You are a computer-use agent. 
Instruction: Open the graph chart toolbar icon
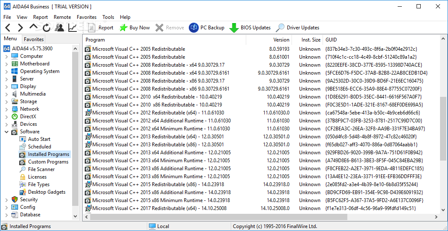(73, 28)
